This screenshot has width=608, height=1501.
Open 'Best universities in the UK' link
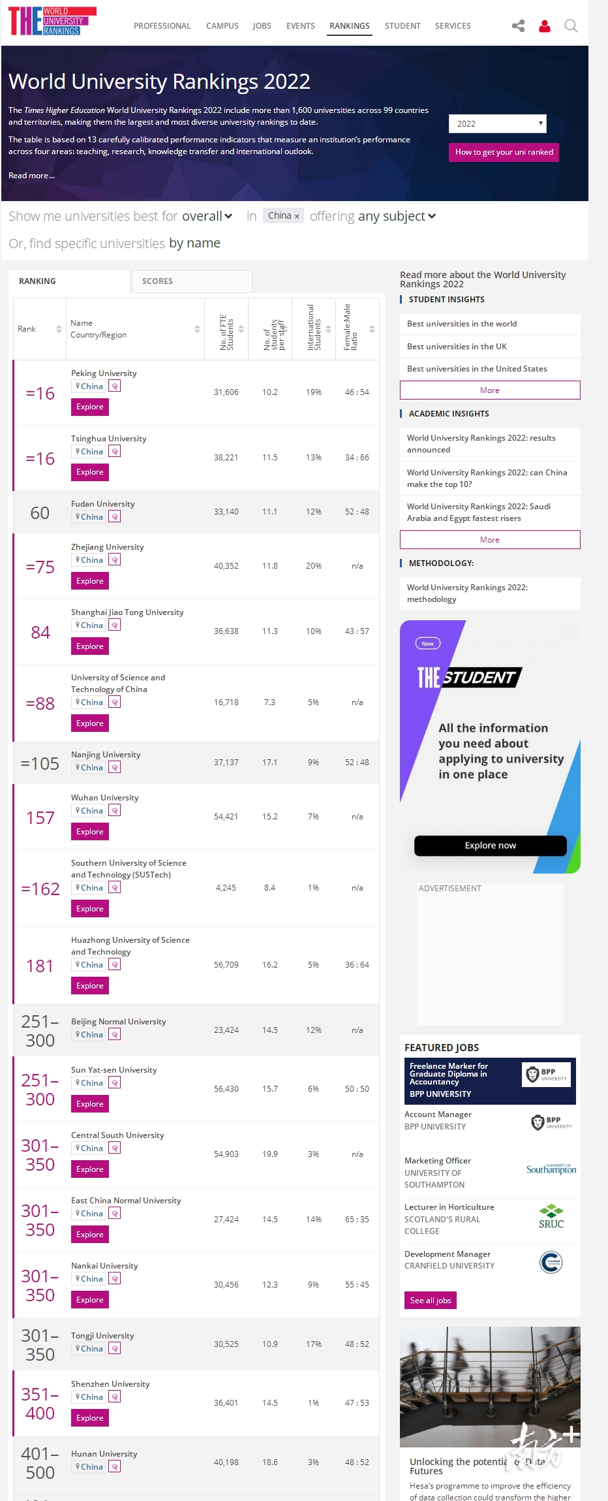point(457,347)
